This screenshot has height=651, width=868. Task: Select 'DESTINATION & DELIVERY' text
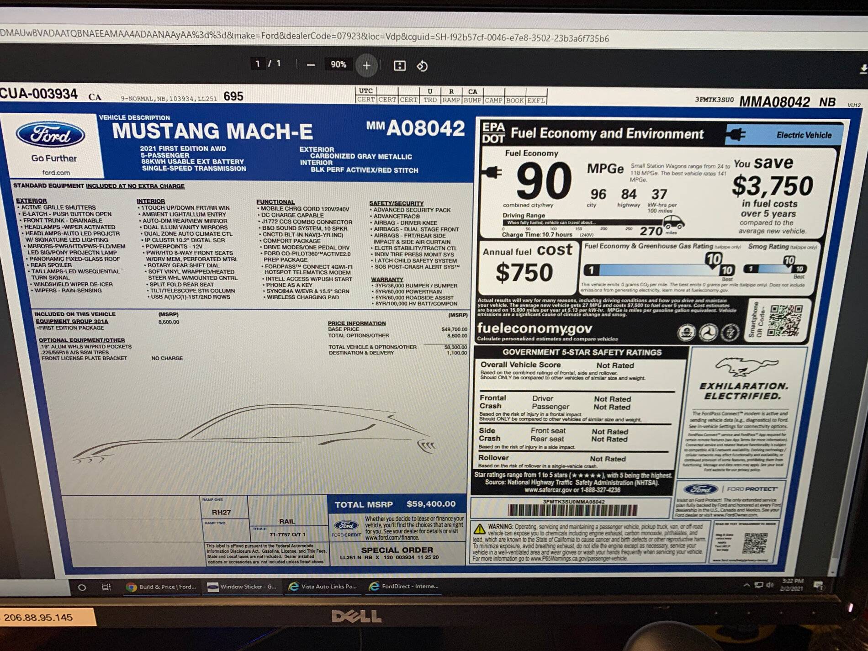click(x=361, y=353)
